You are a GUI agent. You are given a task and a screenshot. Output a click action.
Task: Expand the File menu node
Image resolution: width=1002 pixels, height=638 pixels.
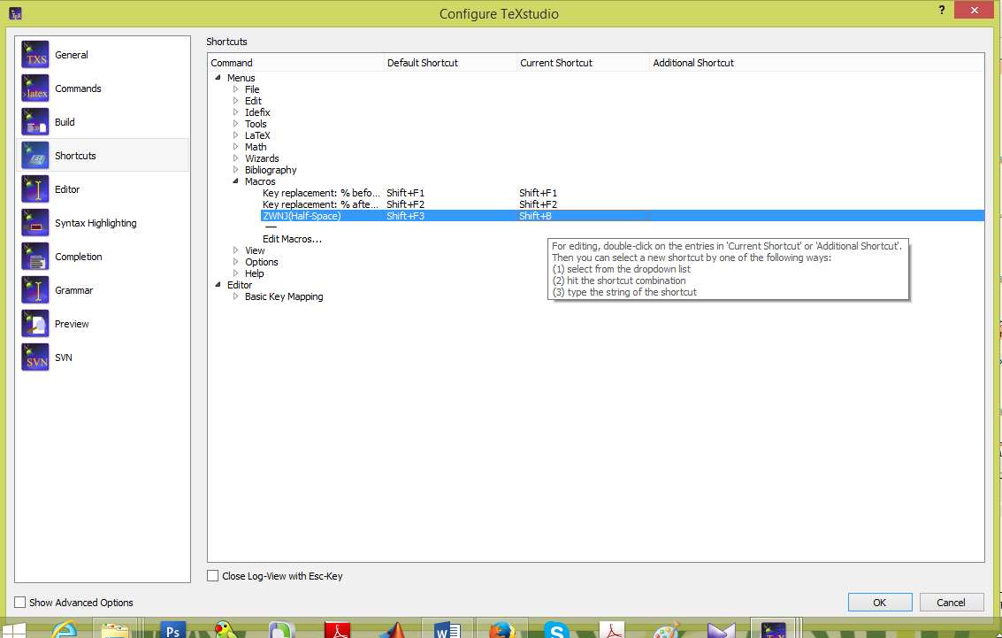236,88
